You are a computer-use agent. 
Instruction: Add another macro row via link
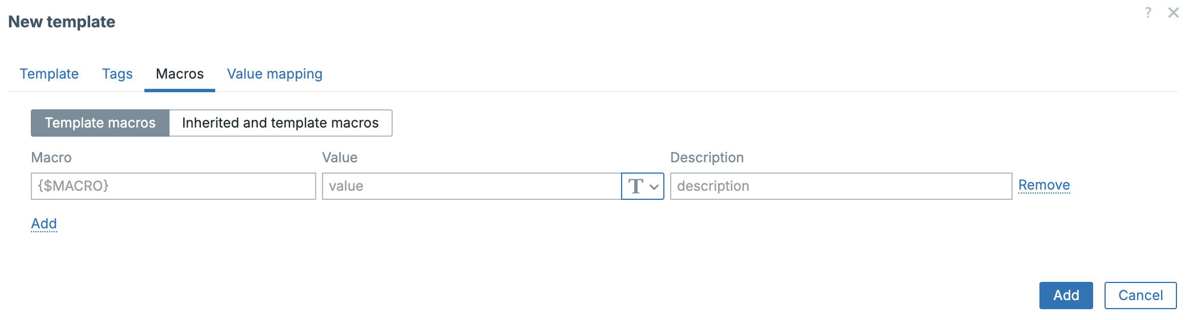[x=44, y=224]
